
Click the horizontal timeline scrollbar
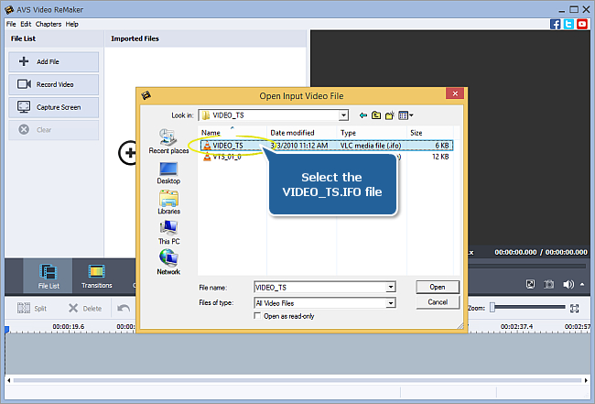297,379
